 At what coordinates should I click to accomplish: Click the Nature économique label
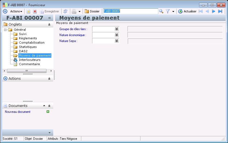tap(73, 35)
